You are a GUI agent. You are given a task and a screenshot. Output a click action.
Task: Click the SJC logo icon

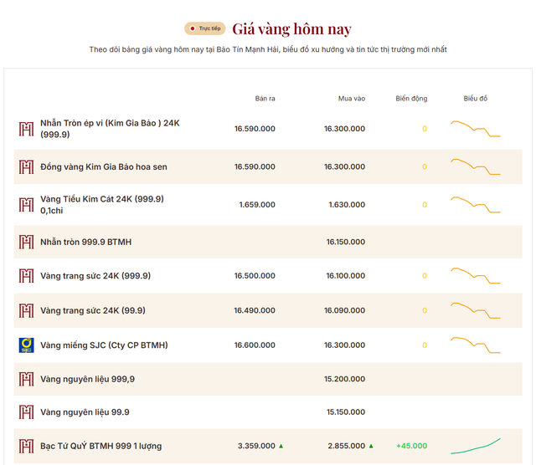(26, 345)
